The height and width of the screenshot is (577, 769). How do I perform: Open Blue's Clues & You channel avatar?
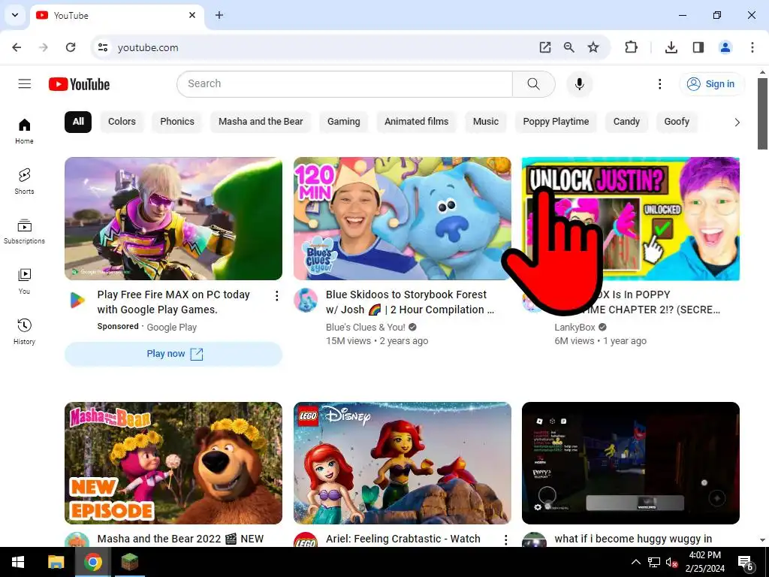[x=306, y=301]
